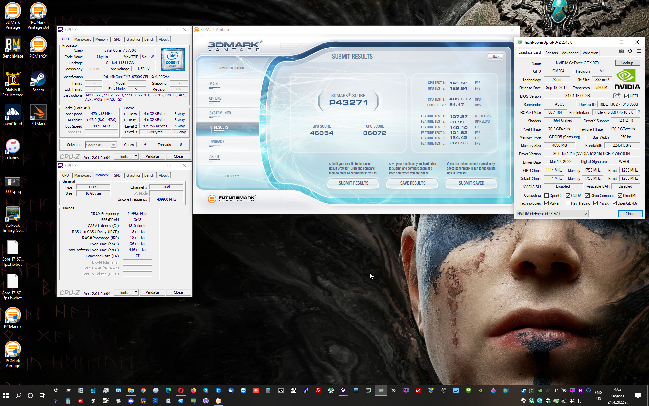Toggle the DirectML checkbox
The width and height of the screenshot is (649, 406).
click(x=620, y=196)
